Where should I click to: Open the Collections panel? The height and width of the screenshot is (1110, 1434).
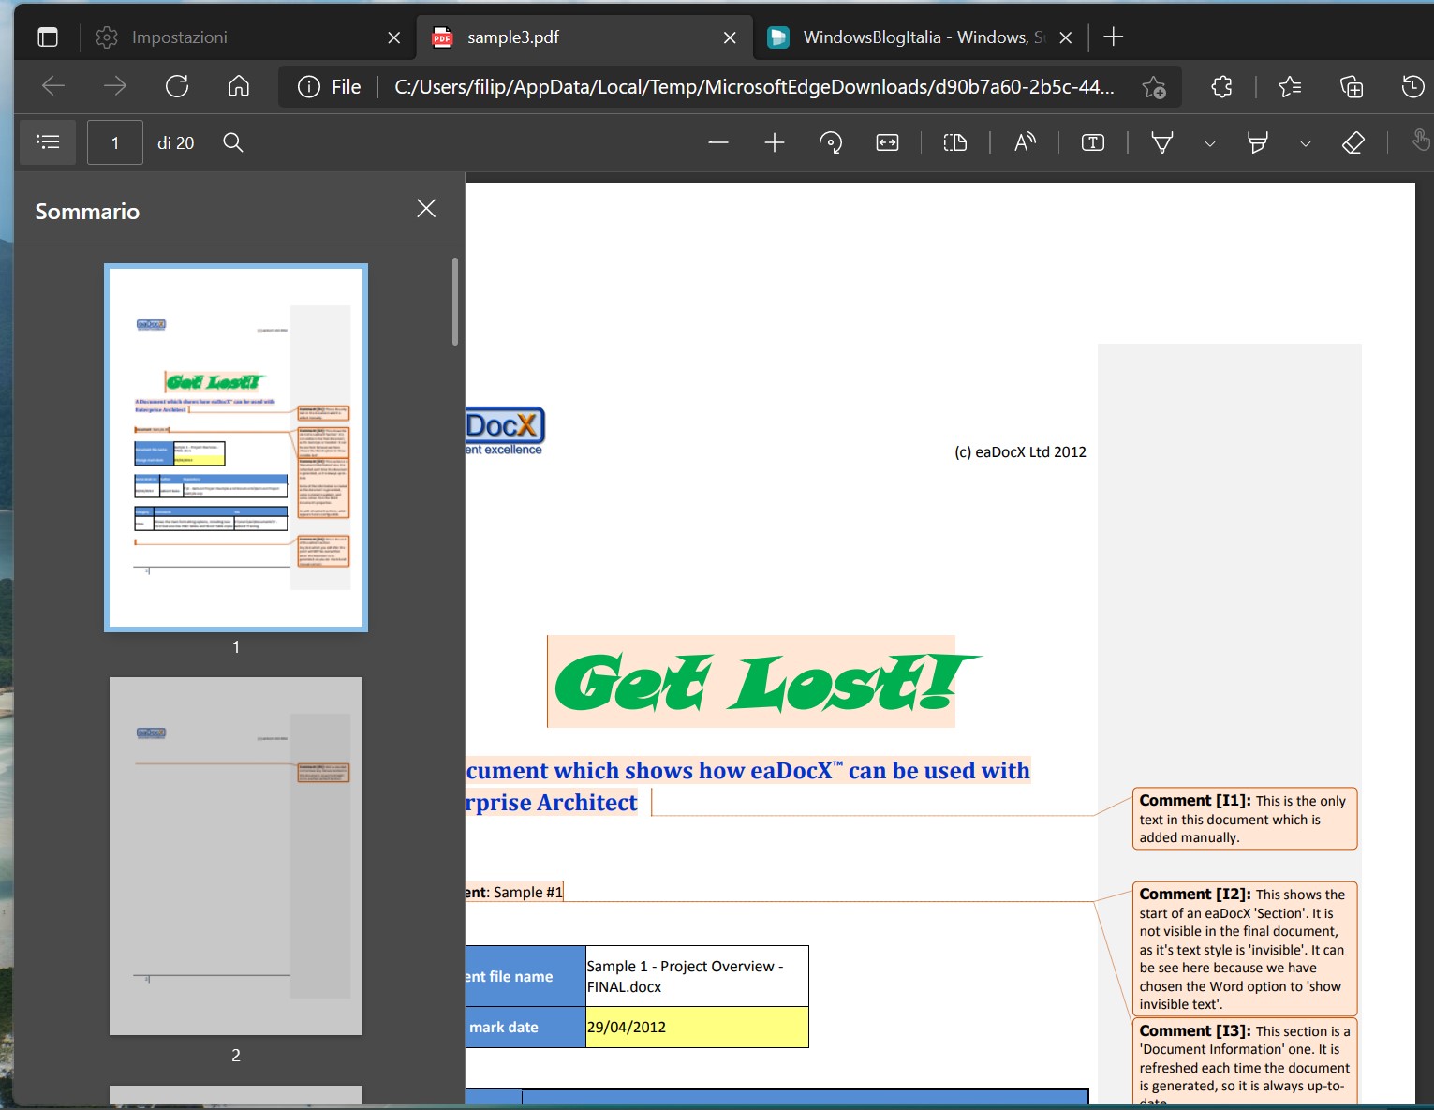point(1352,87)
